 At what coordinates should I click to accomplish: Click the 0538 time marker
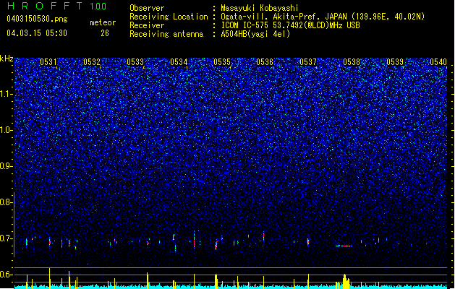pyautogui.click(x=352, y=62)
